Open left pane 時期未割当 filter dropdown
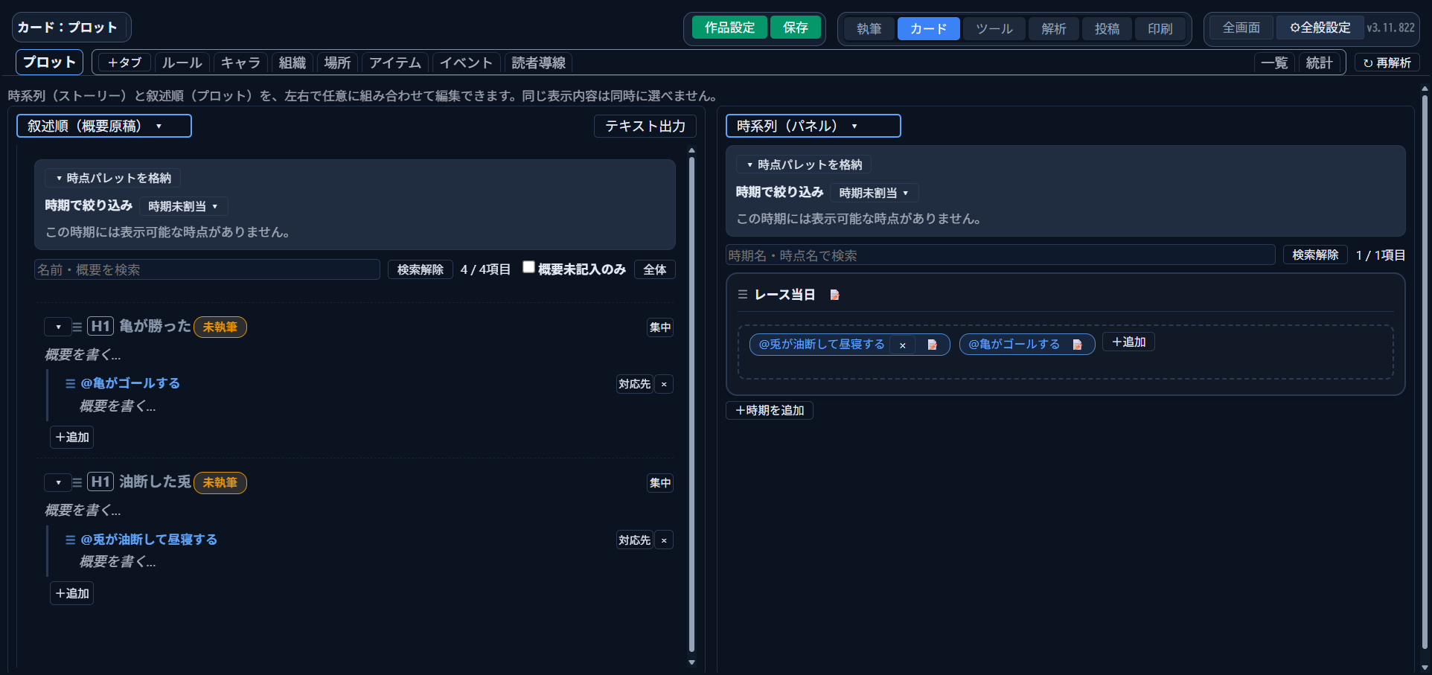 click(x=183, y=206)
